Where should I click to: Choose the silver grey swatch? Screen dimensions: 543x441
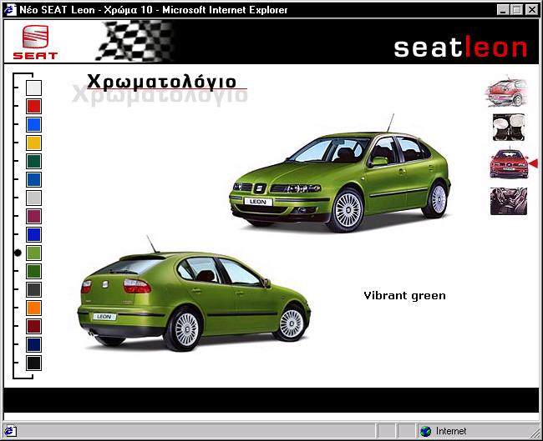33,198
